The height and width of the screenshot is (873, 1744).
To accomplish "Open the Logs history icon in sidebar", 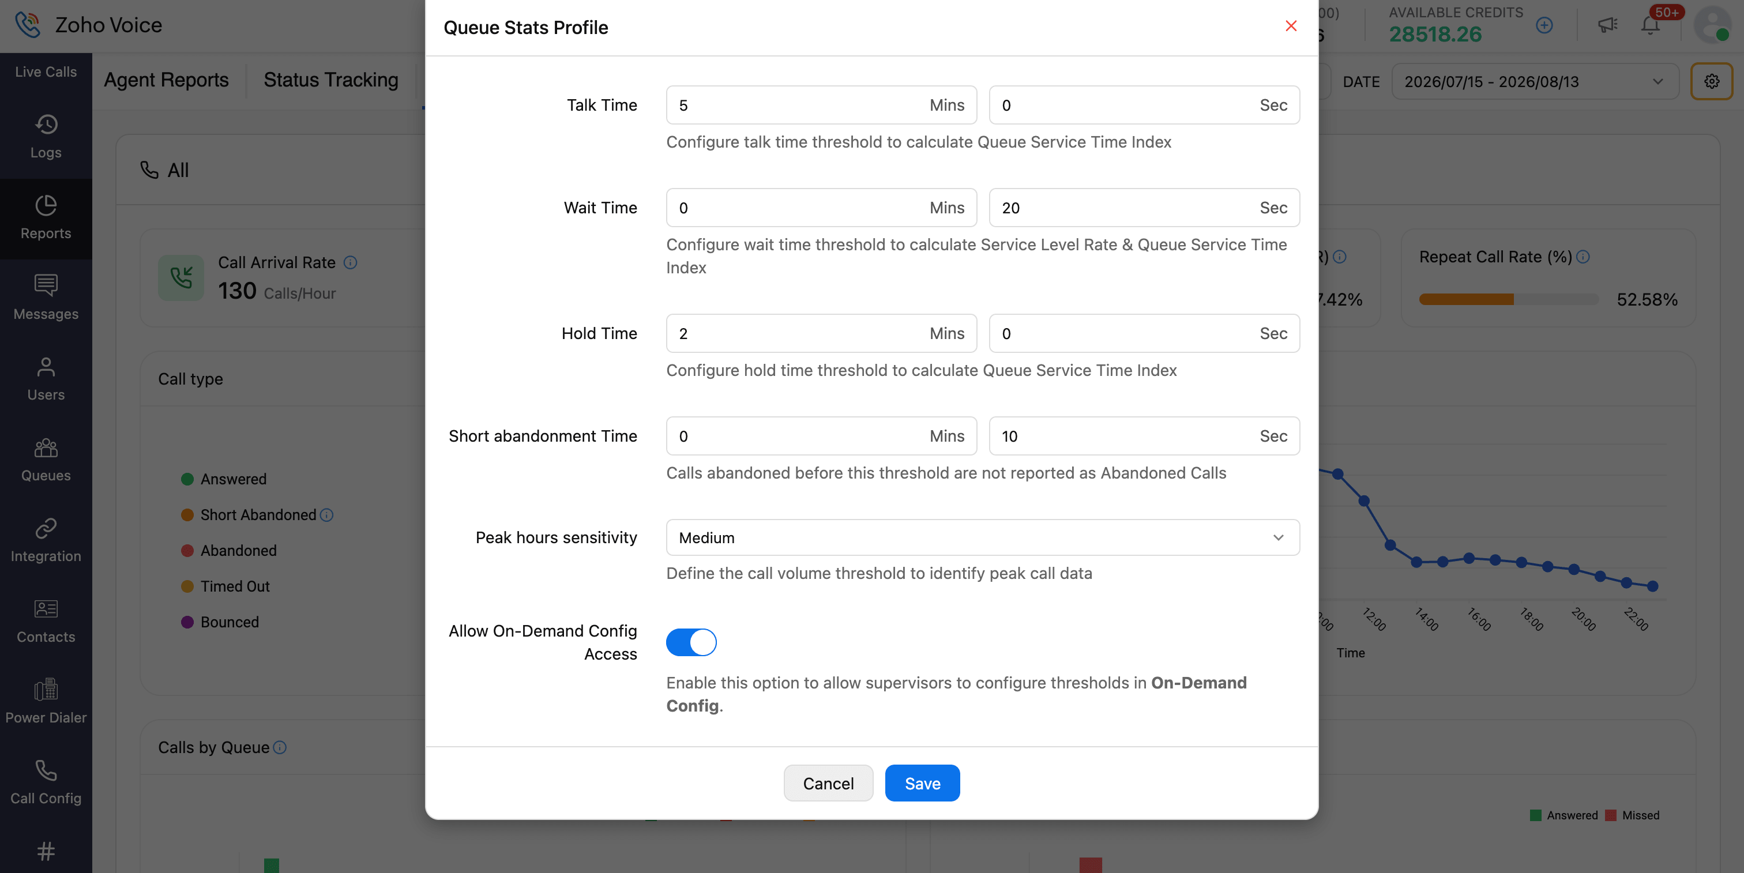I will coord(46,125).
